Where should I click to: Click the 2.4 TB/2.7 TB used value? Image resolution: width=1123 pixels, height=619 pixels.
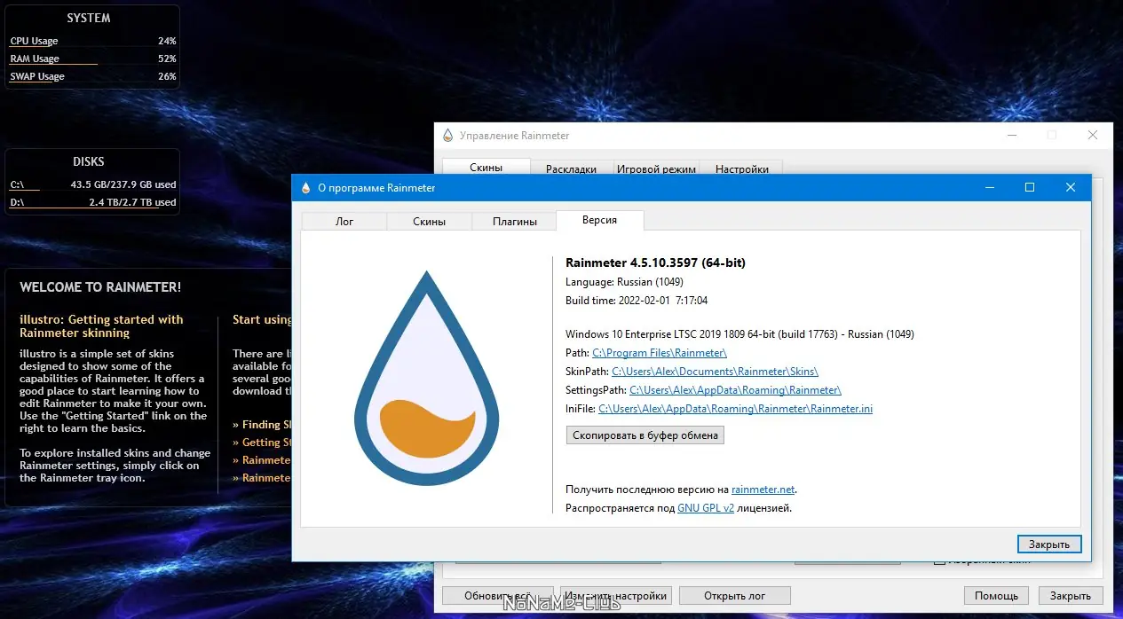(x=132, y=202)
